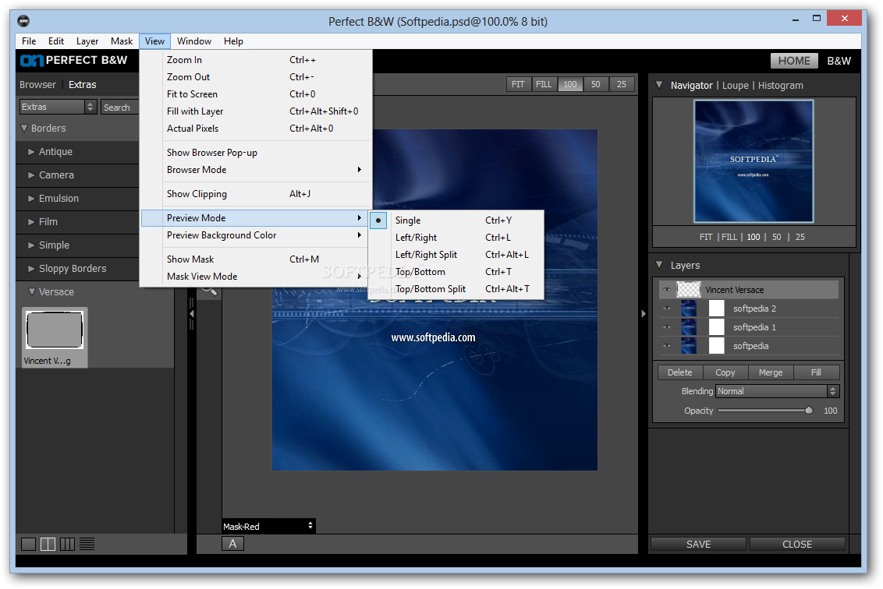
Task: Click the SAVE button
Action: [698, 544]
